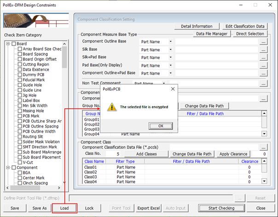This screenshot has height=217, width=278.
Task: Browse file for Silk+Pad Base row
Action: click(263, 58)
